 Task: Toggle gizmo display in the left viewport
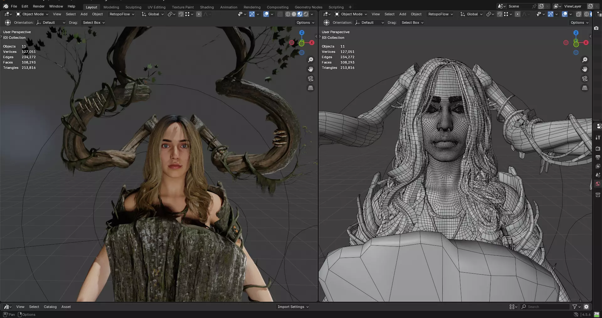coord(252,14)
